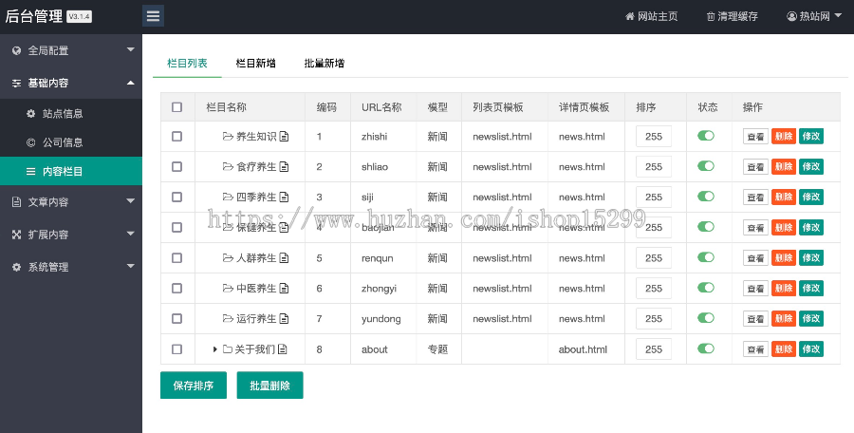This screenshot has width=854, height=433.
Task: Check the checkbox for 四季养生 row
Action: (x=177, y=197)
